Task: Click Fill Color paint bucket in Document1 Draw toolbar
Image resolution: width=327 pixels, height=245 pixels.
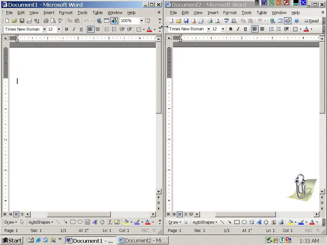Action: (x=126, y=222)
